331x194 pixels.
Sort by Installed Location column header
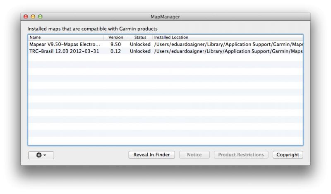[228, 37]
